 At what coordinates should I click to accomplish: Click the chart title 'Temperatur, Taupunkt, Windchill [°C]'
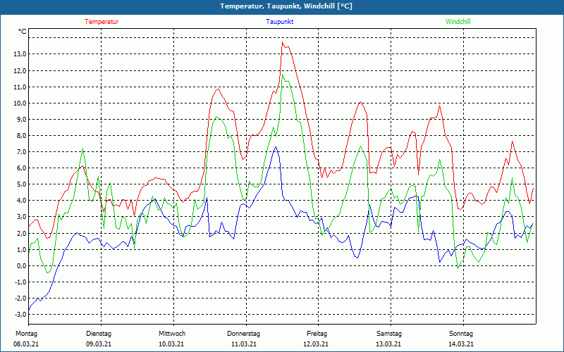tap(286, 6)
